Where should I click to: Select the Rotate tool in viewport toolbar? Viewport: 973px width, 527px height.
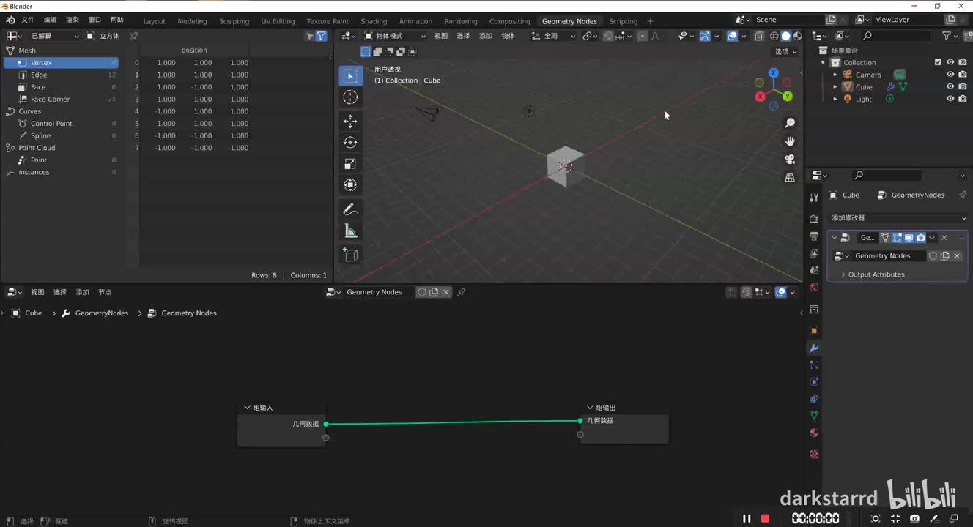[x=350, y=143]
